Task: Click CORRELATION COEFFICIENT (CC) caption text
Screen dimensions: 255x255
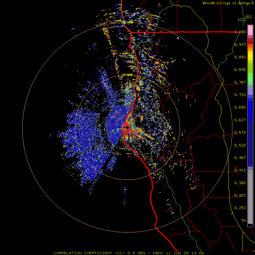Action: pyautogui.click(x=89, y=253)
